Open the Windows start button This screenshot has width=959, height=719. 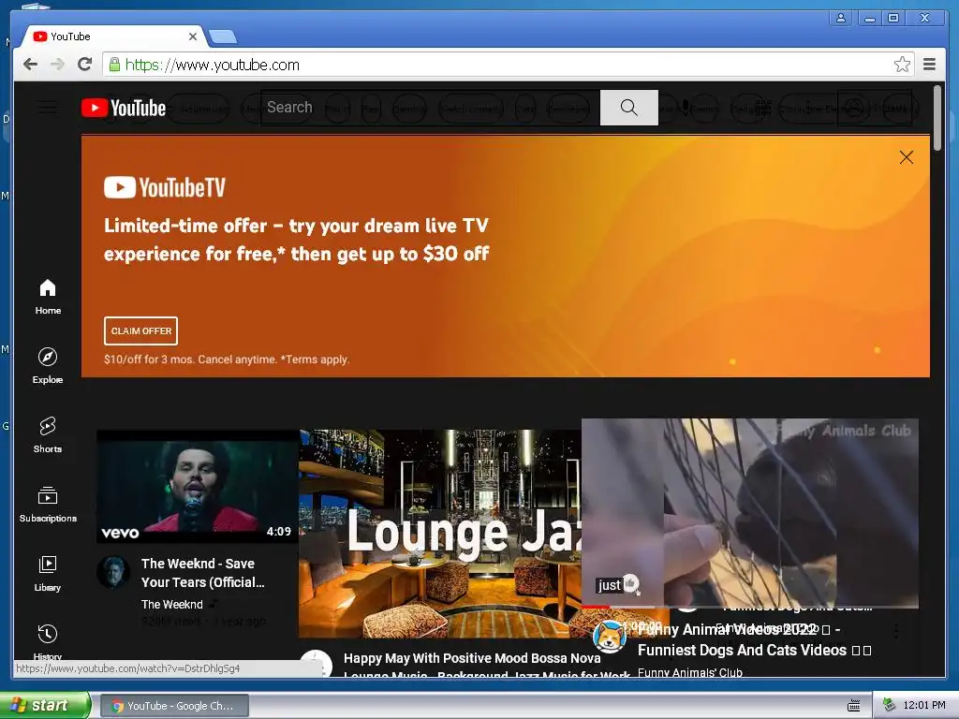(45, 705)
